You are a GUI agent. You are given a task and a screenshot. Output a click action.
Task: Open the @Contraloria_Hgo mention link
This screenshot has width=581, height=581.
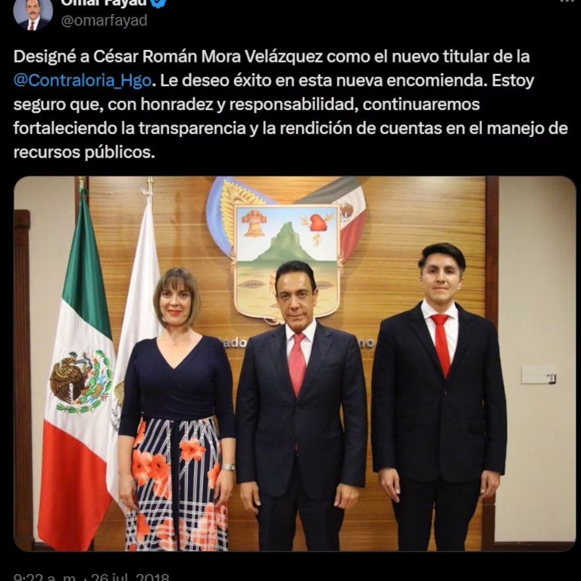coord(82,80)
